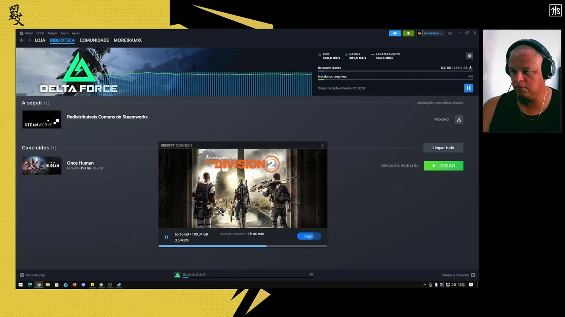Click Atualizações automáticas ativadas link

(440, 103)
